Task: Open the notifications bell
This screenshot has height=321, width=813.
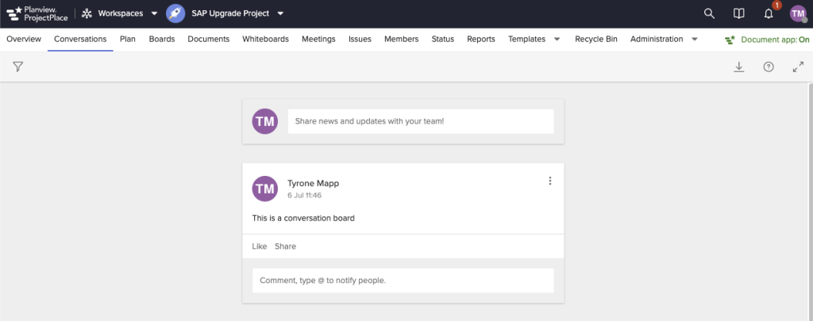Action: pos(769,13)
